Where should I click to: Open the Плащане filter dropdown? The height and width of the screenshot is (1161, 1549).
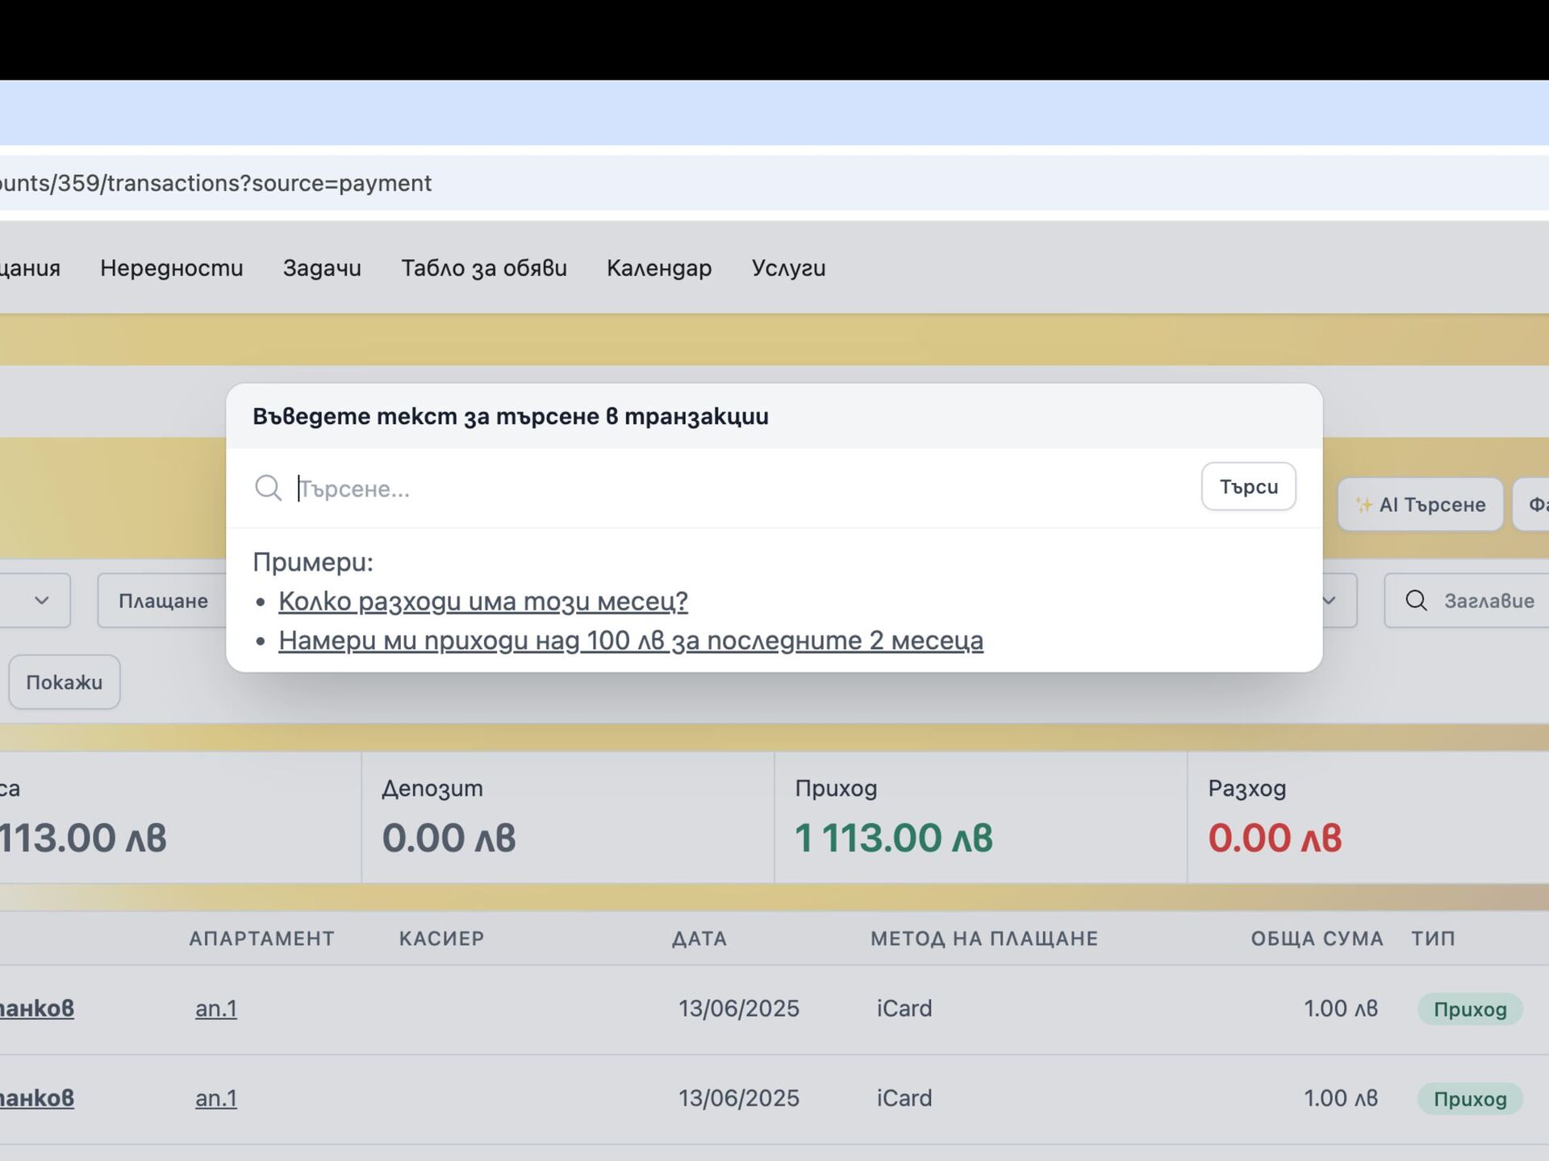point(163,601)
